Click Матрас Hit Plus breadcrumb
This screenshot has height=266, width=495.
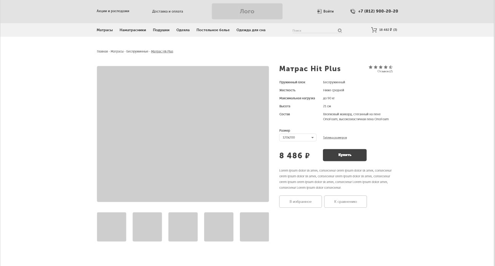tap(162, 51)
